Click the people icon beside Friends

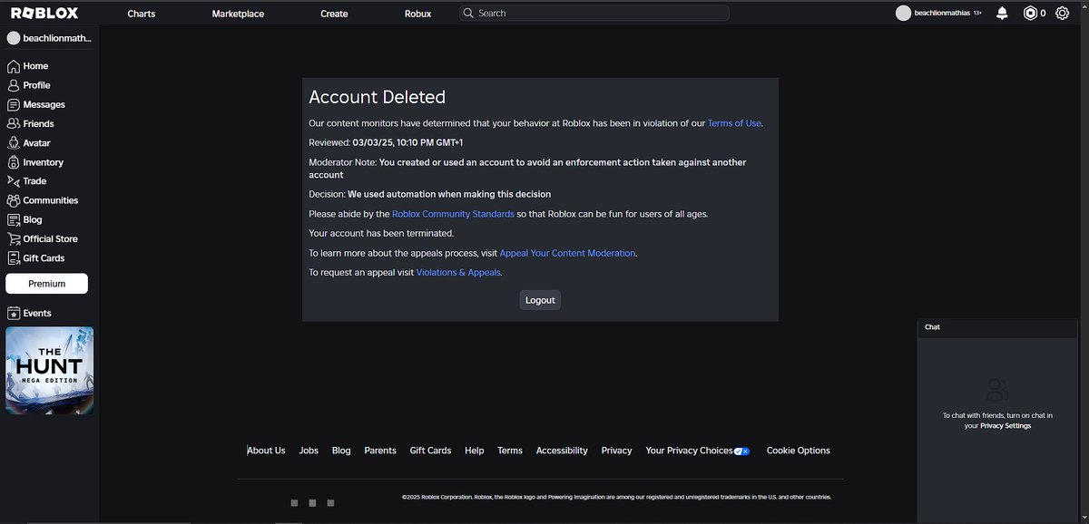tap(14, 123)
